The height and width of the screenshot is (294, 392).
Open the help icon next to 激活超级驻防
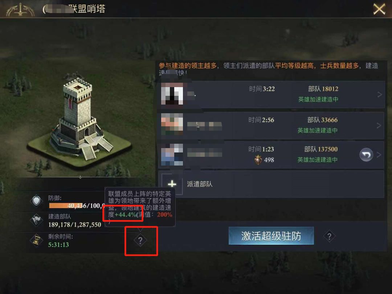330,236
